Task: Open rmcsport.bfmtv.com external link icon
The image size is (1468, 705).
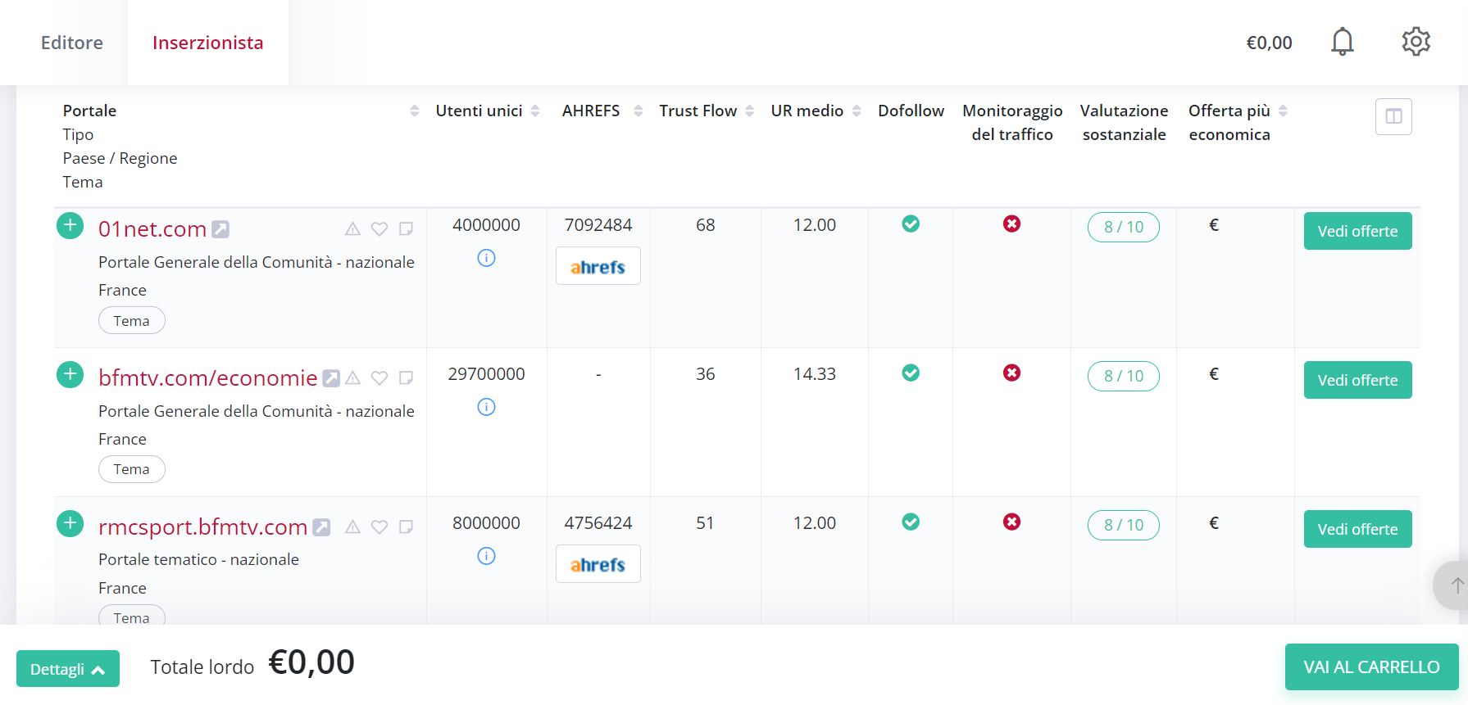Action: click(x=321, y=527)
